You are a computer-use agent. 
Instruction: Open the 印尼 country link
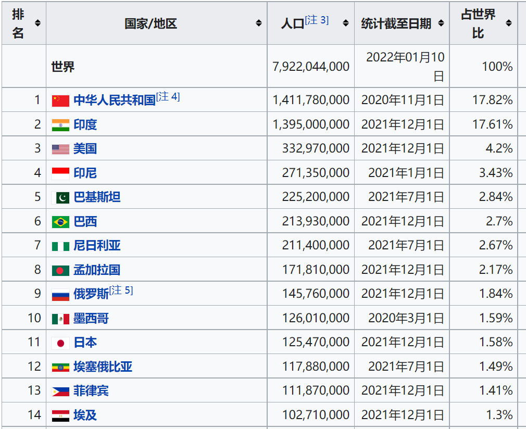pos(85,173)
